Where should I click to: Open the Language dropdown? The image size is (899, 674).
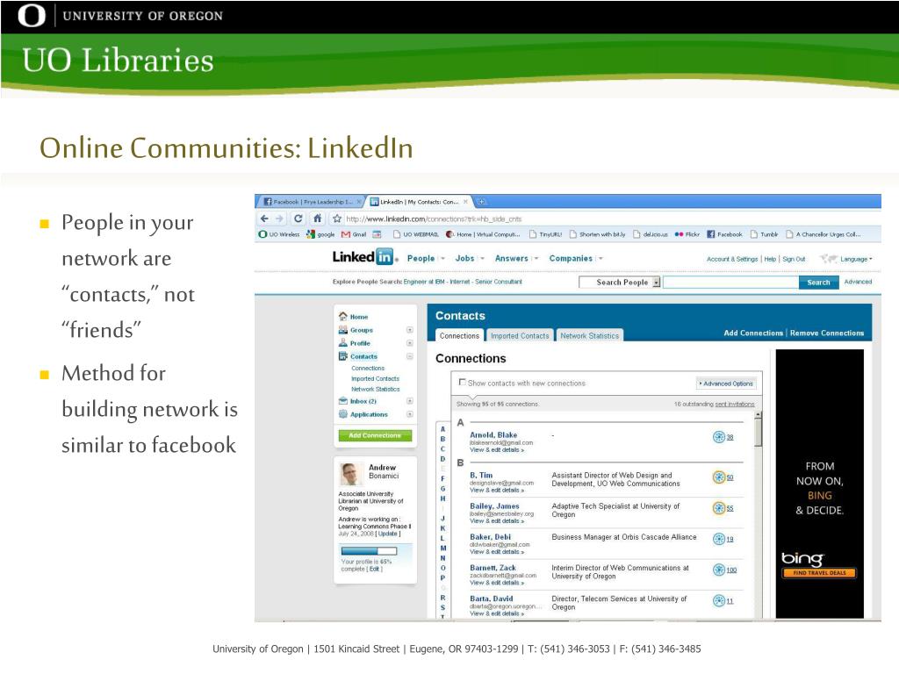click(x=856, y=259)
